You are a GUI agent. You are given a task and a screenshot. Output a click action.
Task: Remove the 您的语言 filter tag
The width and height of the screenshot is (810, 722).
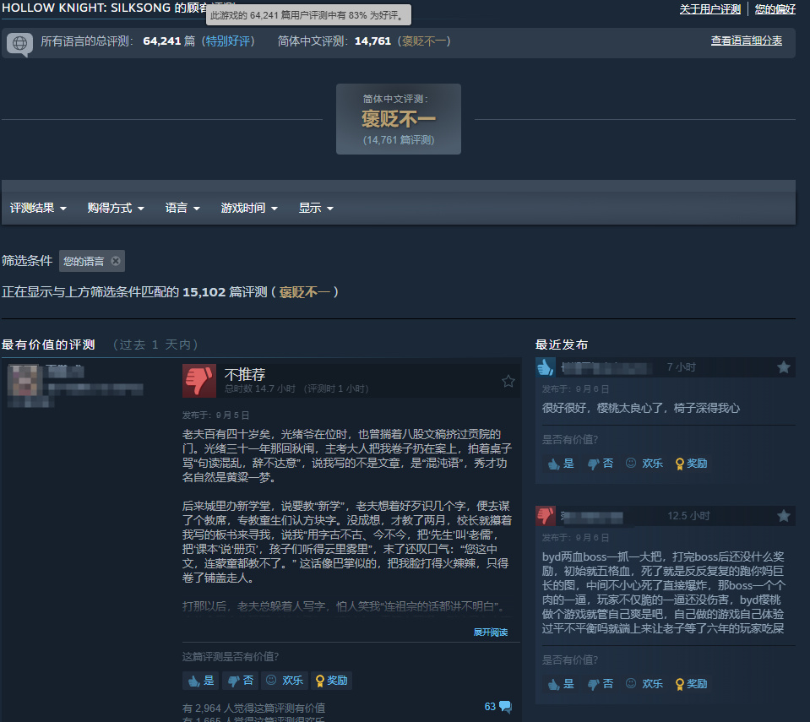pos(116,261)
